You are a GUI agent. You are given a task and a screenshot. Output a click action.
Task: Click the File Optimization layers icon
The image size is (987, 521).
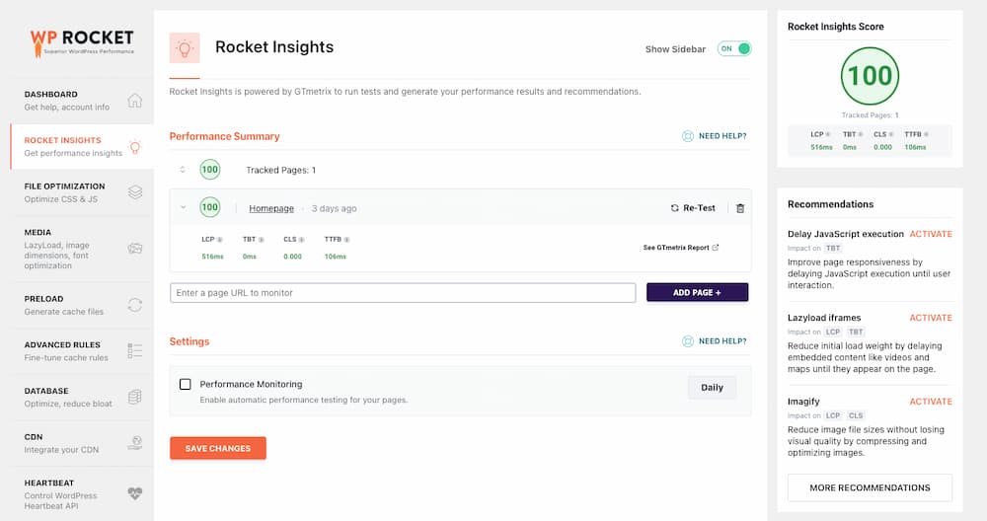click(x=134, y=192)
